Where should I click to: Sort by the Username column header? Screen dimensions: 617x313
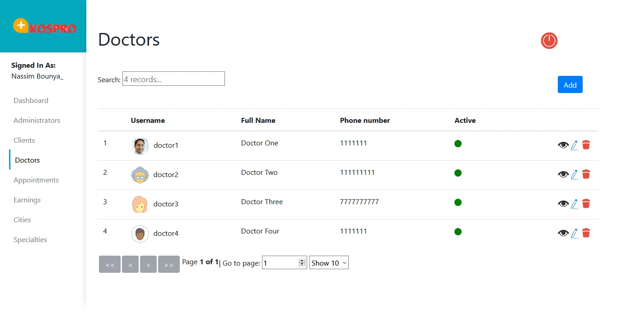tap(148, 121)
